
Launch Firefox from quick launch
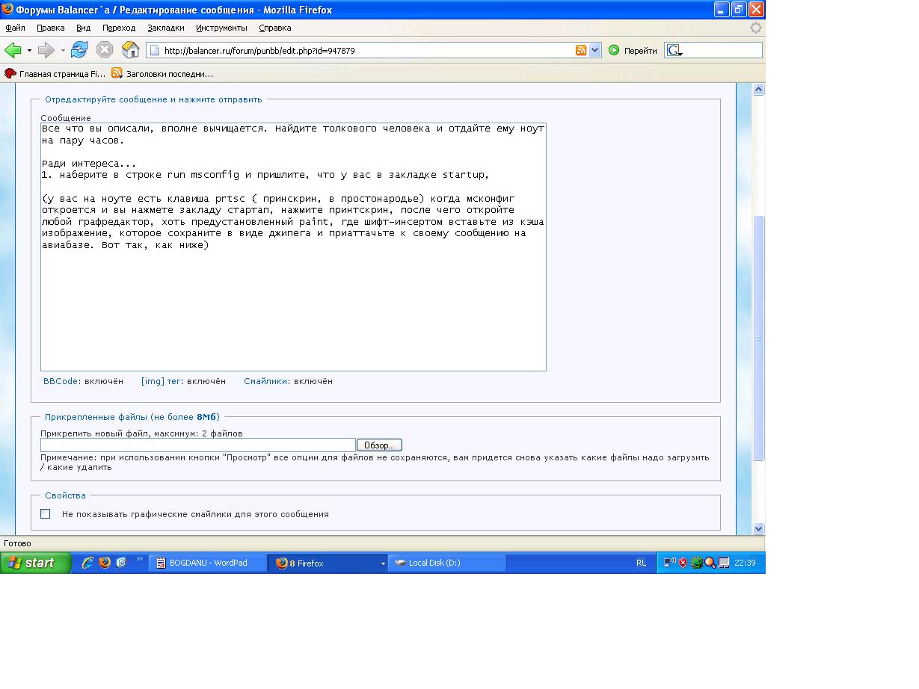(x=105, y=563)
